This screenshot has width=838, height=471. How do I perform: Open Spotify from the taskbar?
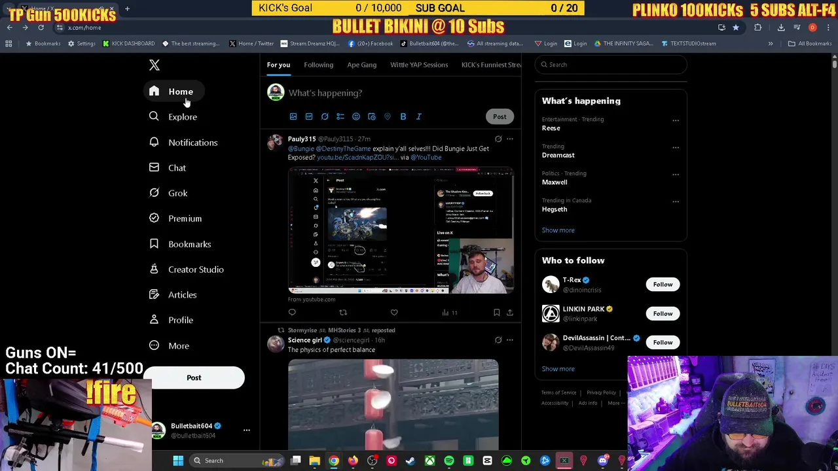(449, 461)
